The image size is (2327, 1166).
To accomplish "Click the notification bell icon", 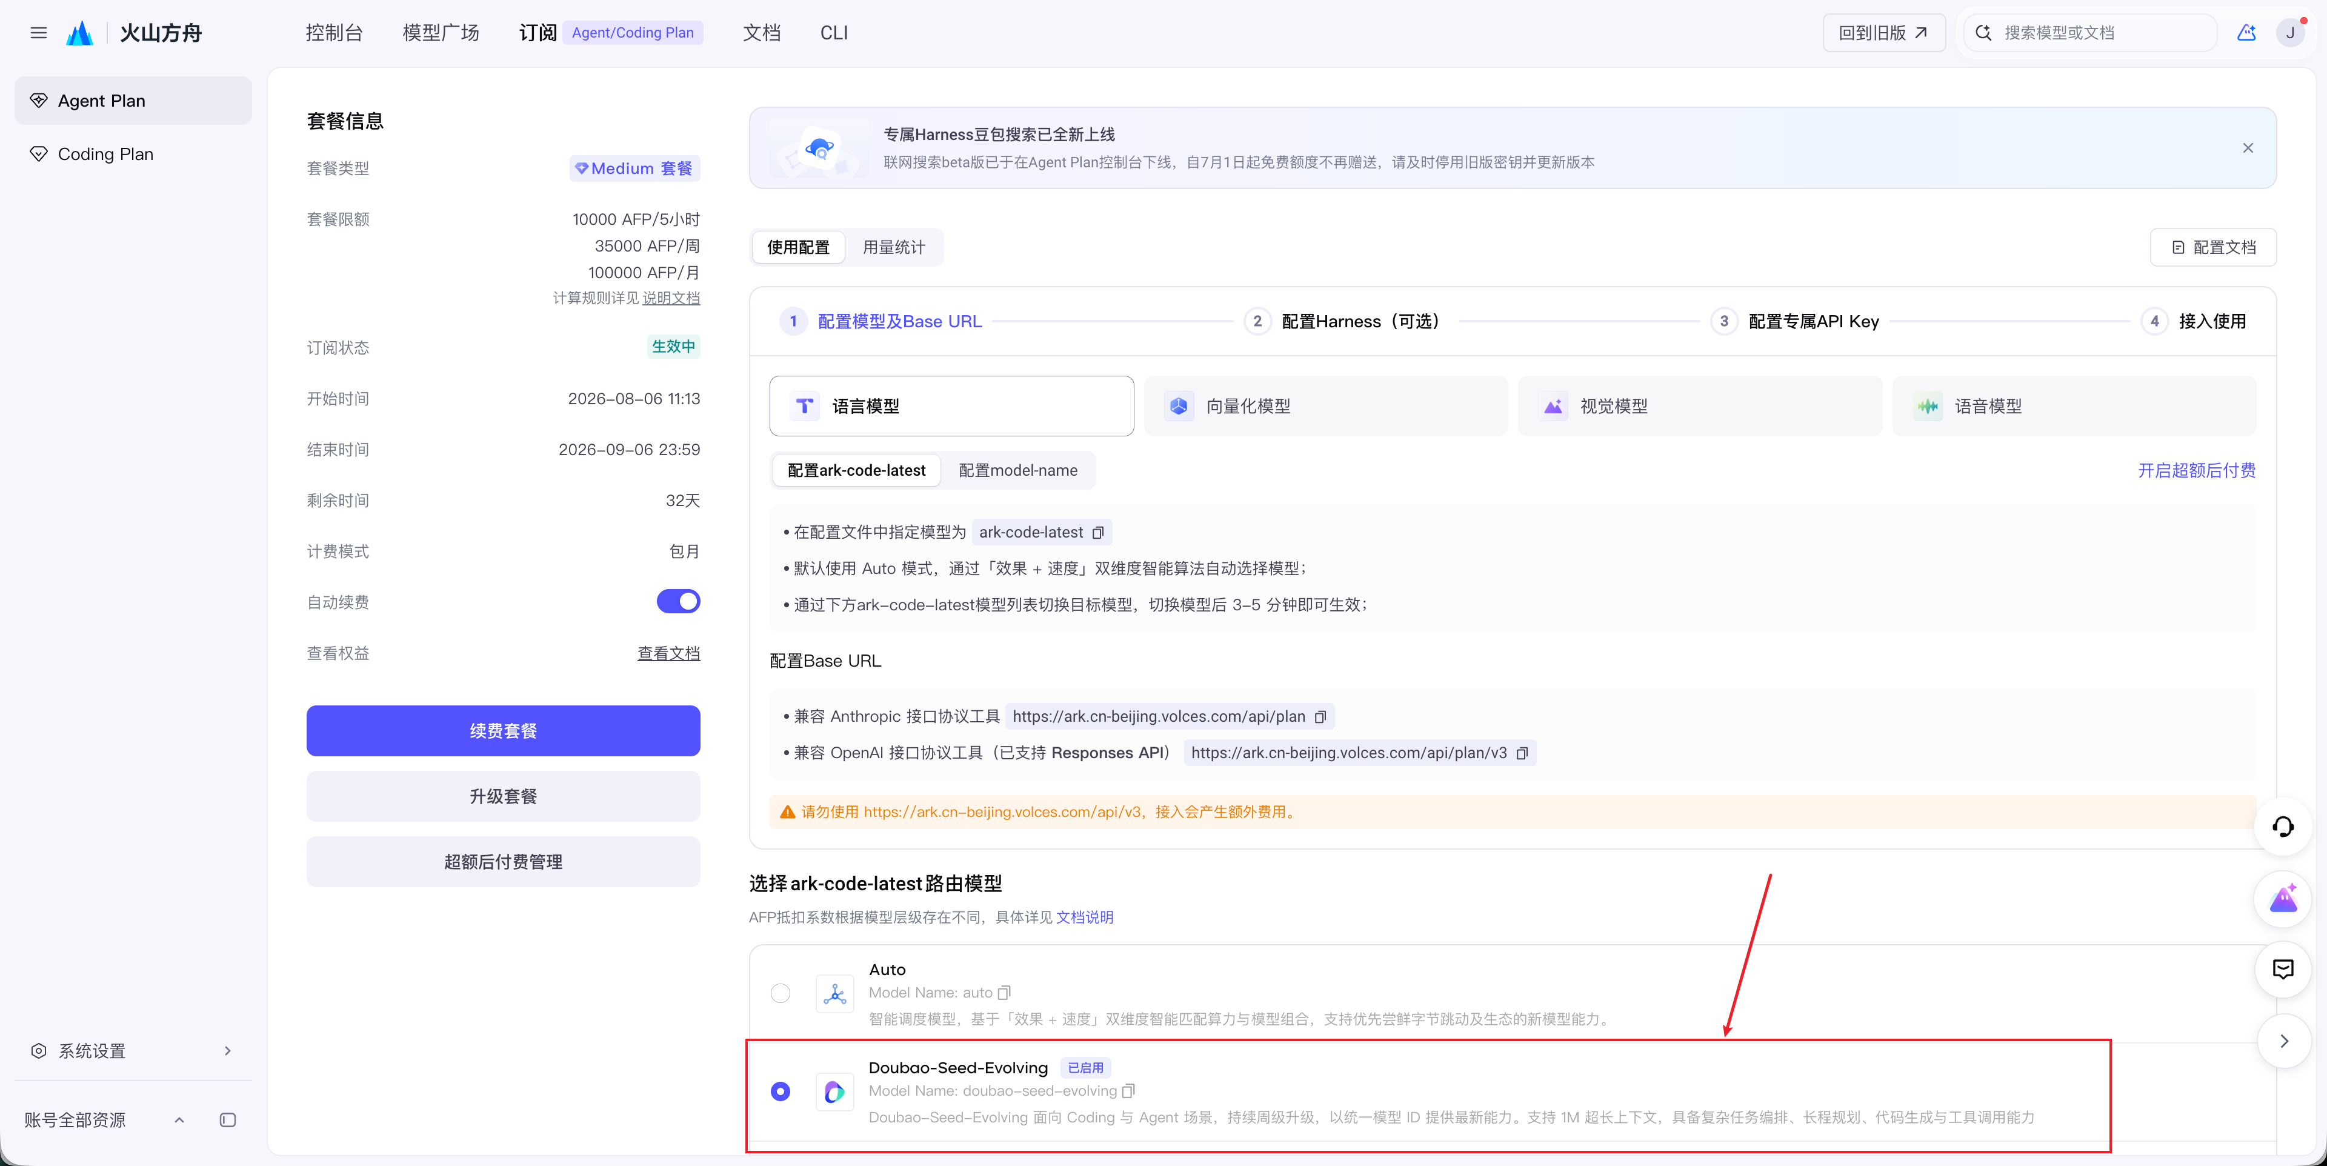I will point(2246,33).
